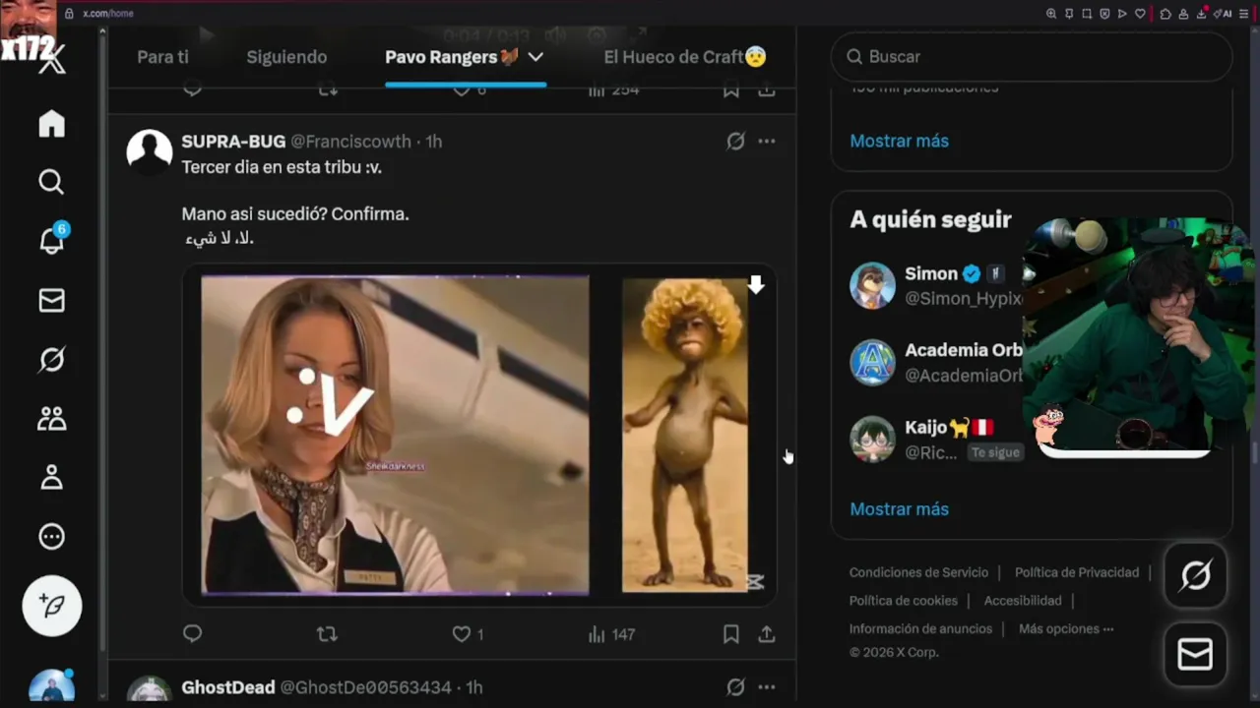Click the download arrow on the monkey image
The height and width of the screenshot is (708, 1260).
click(756, 285)
